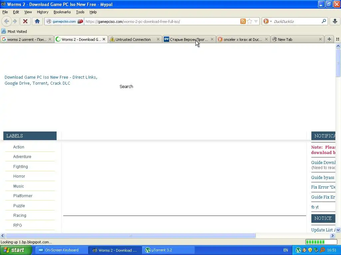Open the Home page icon
Screen dimensions: 341x255
tap(37, 21)
